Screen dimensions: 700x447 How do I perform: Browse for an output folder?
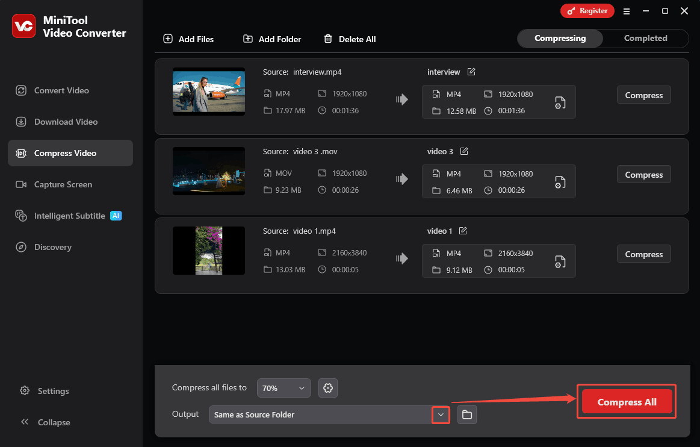point(467,414)
